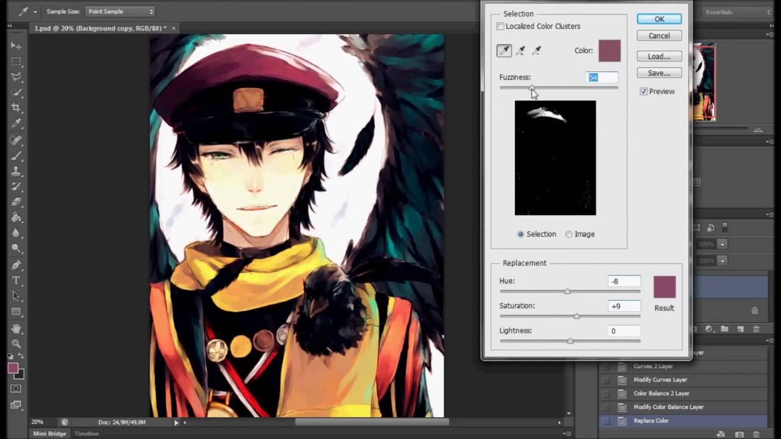Screen dimensions: 781x439
Task: Select the Dodge tool
Action: [16, 249]
